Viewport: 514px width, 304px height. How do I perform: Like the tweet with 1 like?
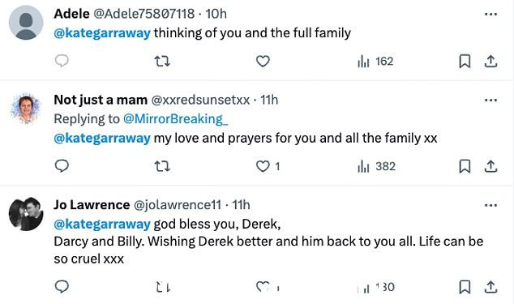click(268, 166)
